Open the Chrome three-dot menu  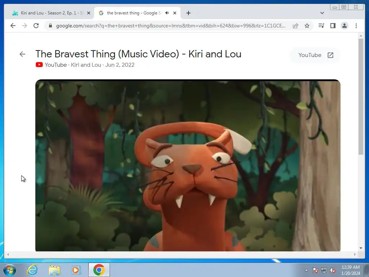pyautogui.click(x=356, y=26)
